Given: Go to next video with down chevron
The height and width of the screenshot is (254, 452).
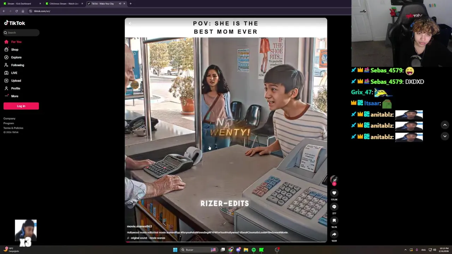Looking at the screenshot, I should [x=445, y=136].
